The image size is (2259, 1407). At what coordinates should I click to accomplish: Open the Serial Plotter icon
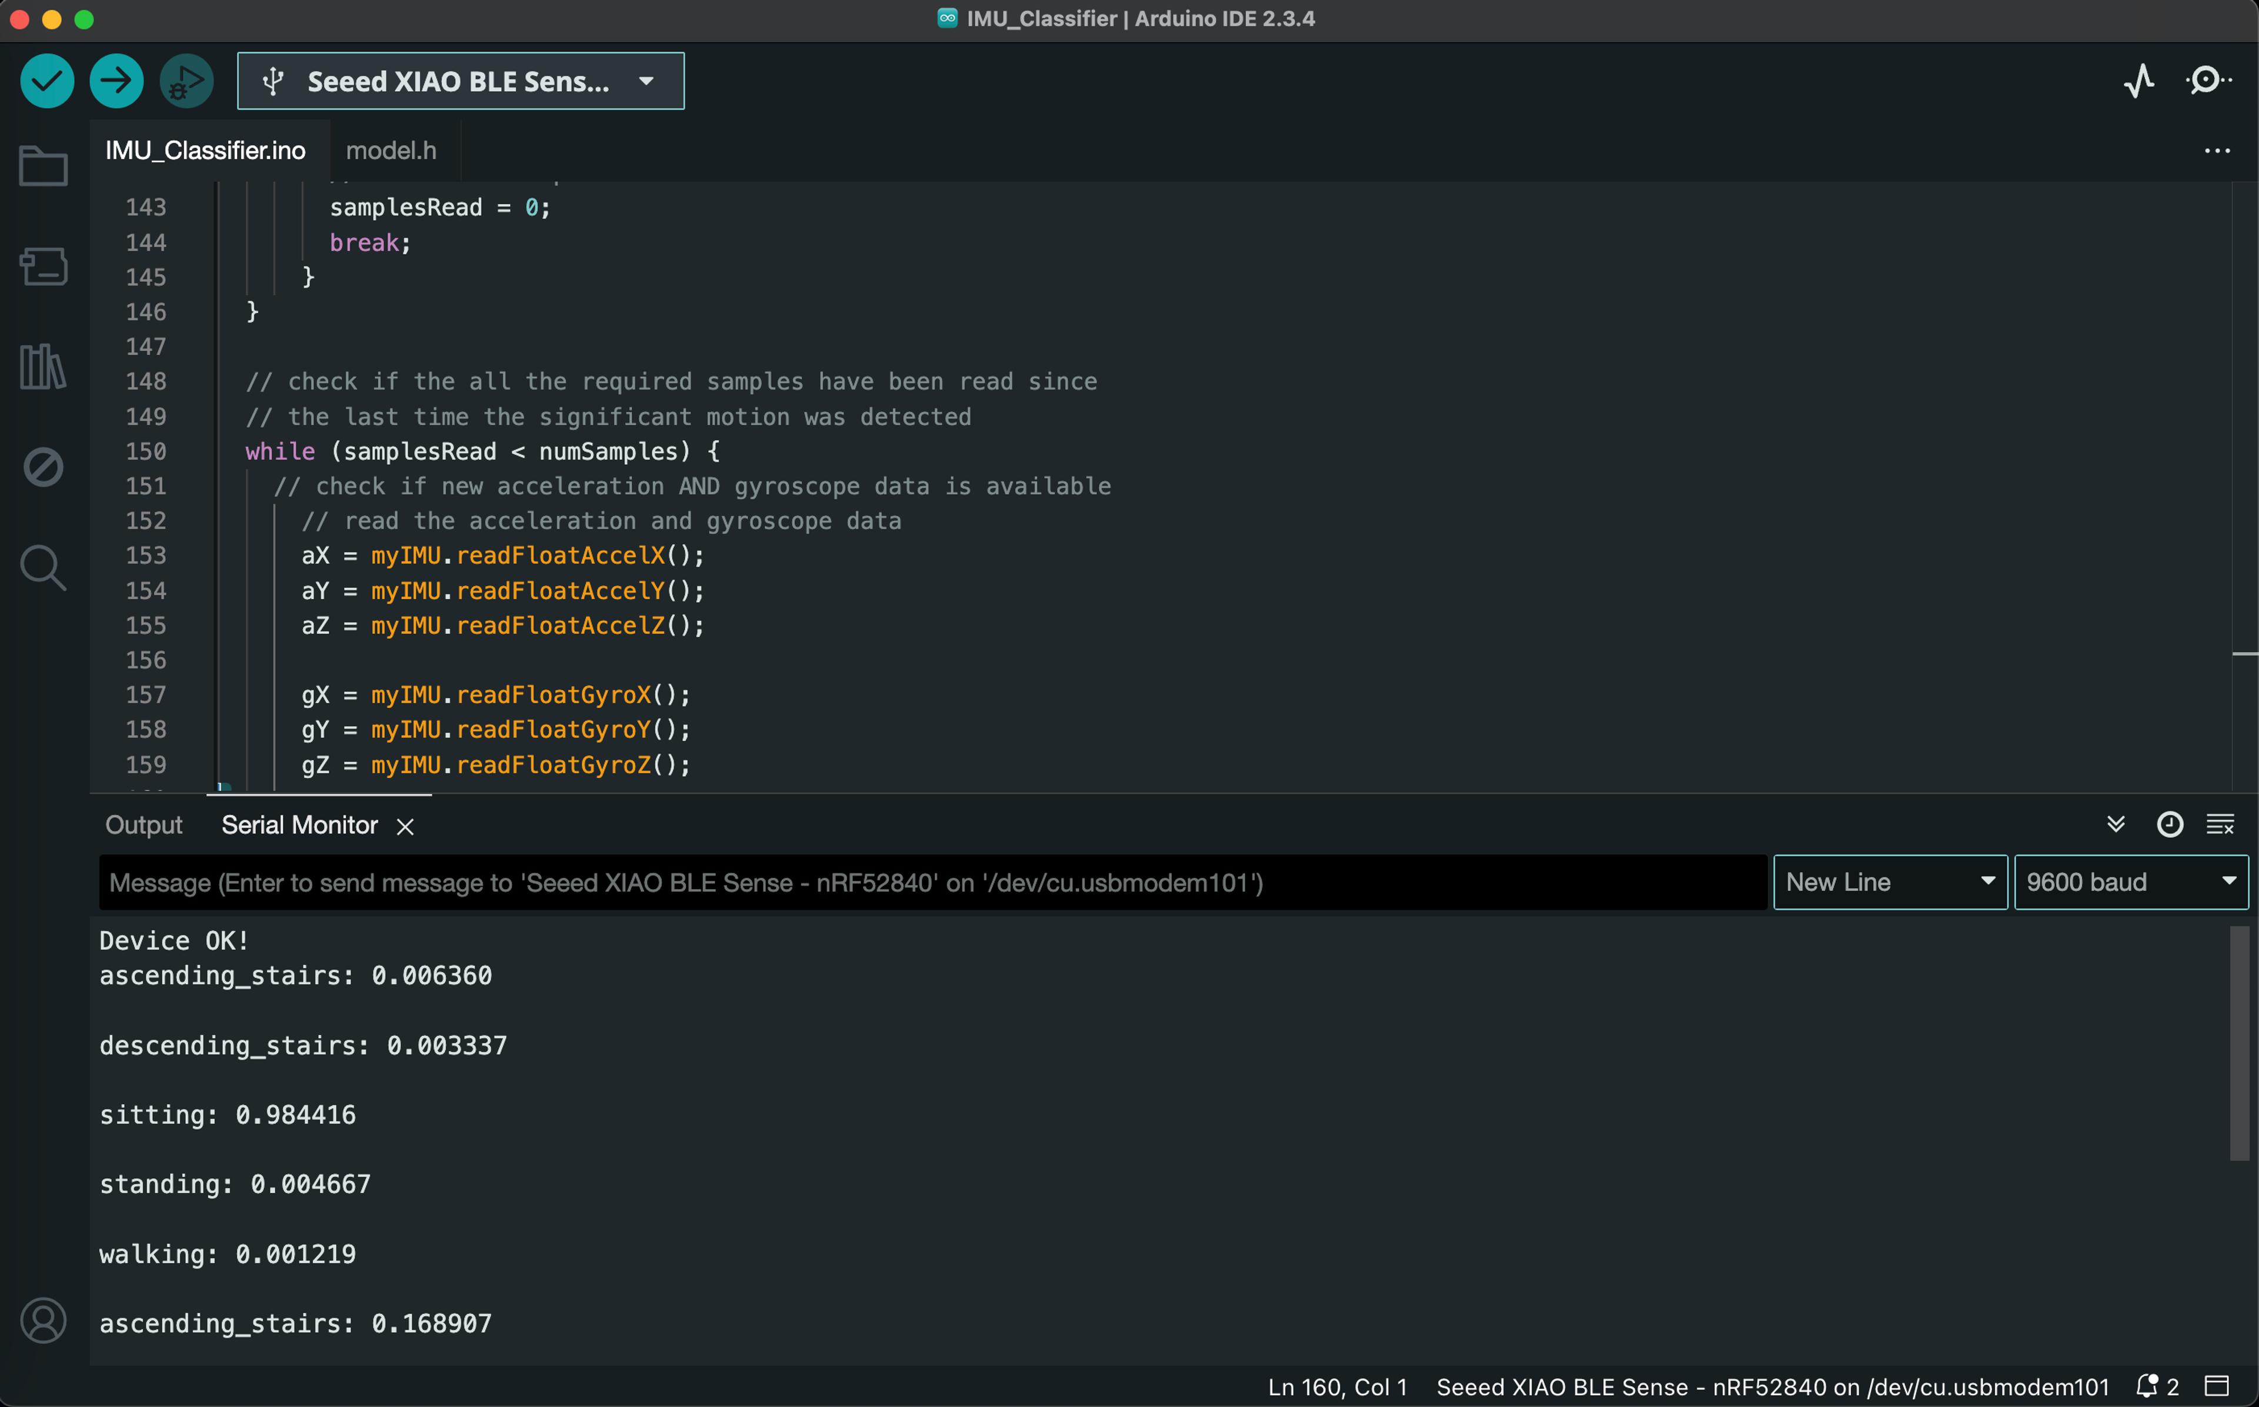tap(2138, 81)
